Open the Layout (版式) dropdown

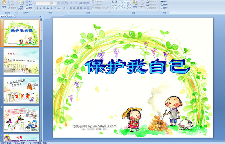pos(30,1)
